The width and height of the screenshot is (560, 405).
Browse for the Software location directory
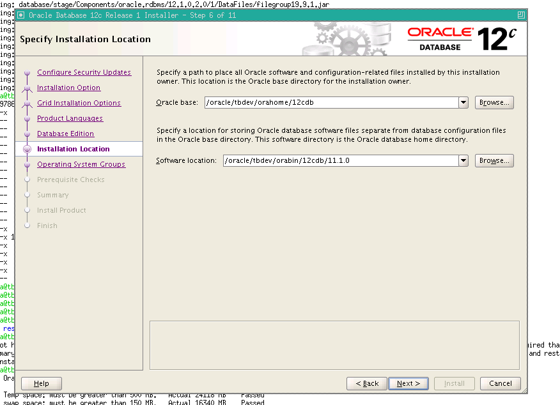tap(494, 160)
